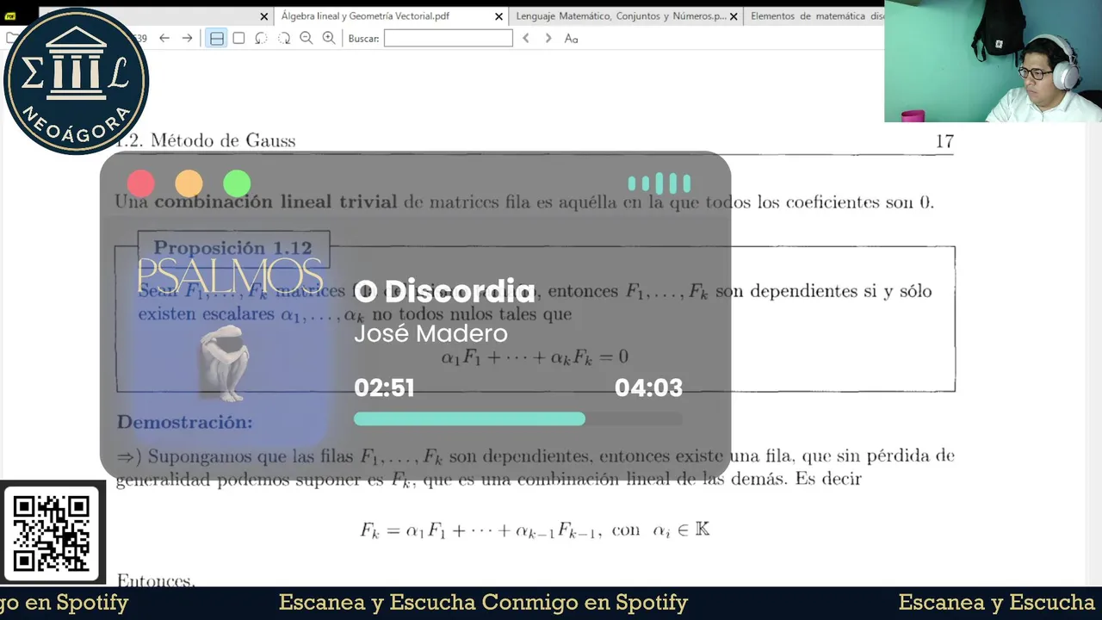Image resolution: width=1102 pixels, height=620 pixels.
Task: Select continuous page layout icon
Action: click(x=216, y=38)
